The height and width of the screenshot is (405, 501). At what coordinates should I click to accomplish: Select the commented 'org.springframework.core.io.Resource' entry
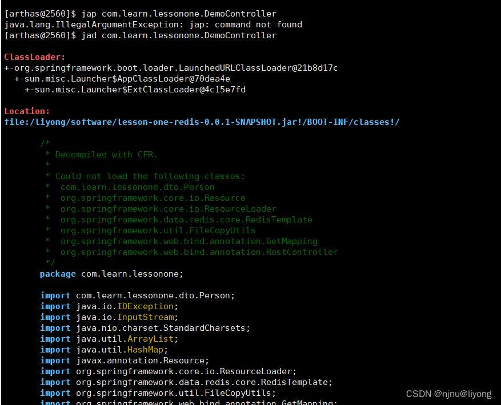point(153,198)
